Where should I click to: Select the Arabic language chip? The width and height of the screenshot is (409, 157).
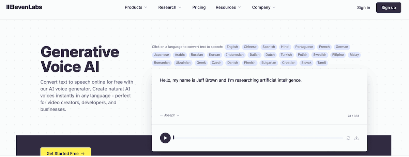[x=180, y=55]
